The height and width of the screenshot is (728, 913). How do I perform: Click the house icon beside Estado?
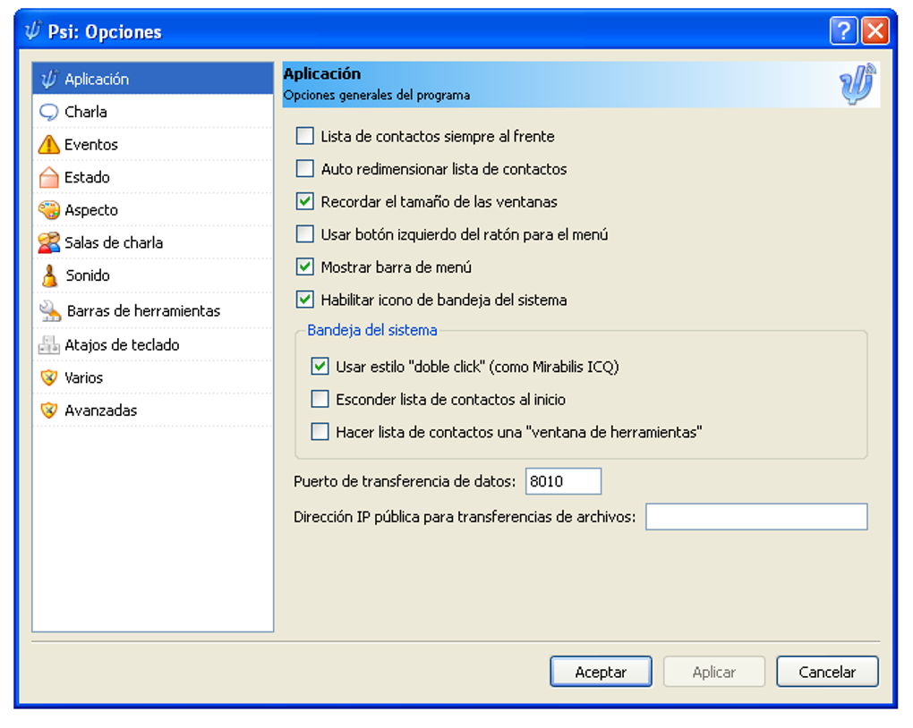[49, 178]
